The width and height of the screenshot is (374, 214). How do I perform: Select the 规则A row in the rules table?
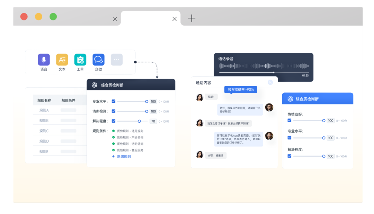point(60,110)
